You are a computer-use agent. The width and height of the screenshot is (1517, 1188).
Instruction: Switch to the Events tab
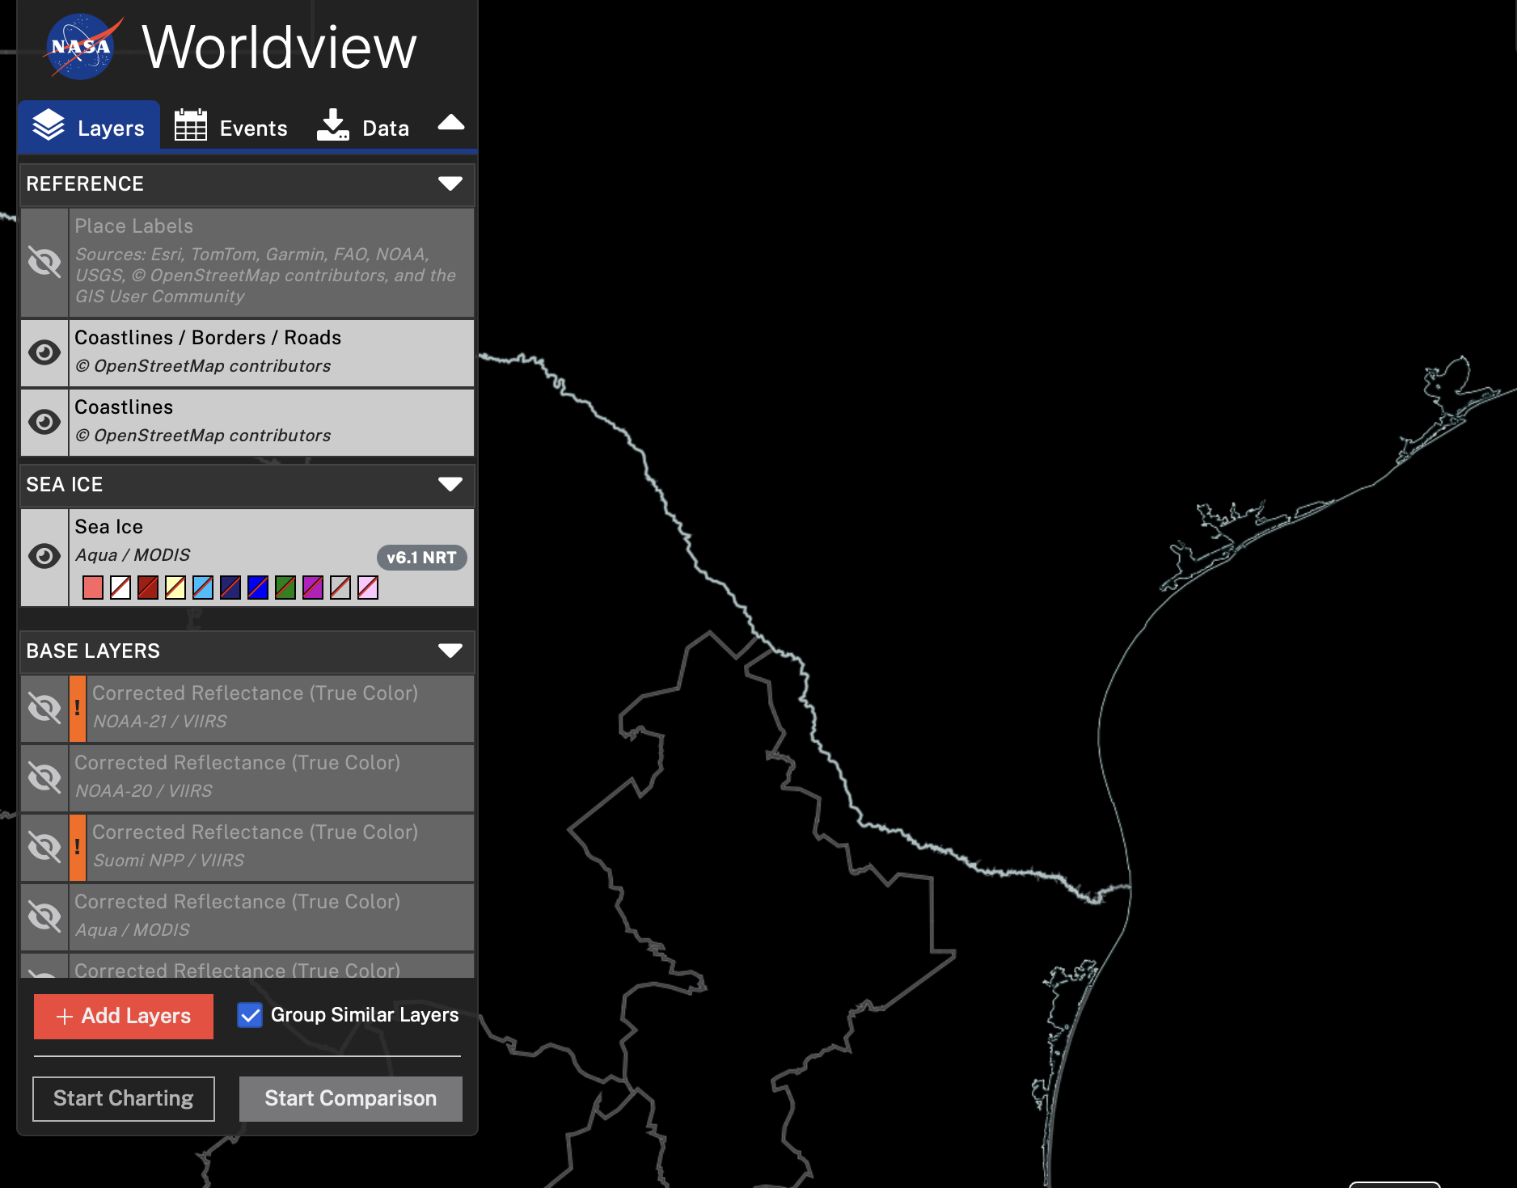click(231, 127)
